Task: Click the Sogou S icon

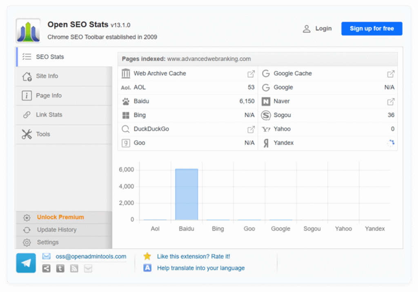Action: point(266,115)
